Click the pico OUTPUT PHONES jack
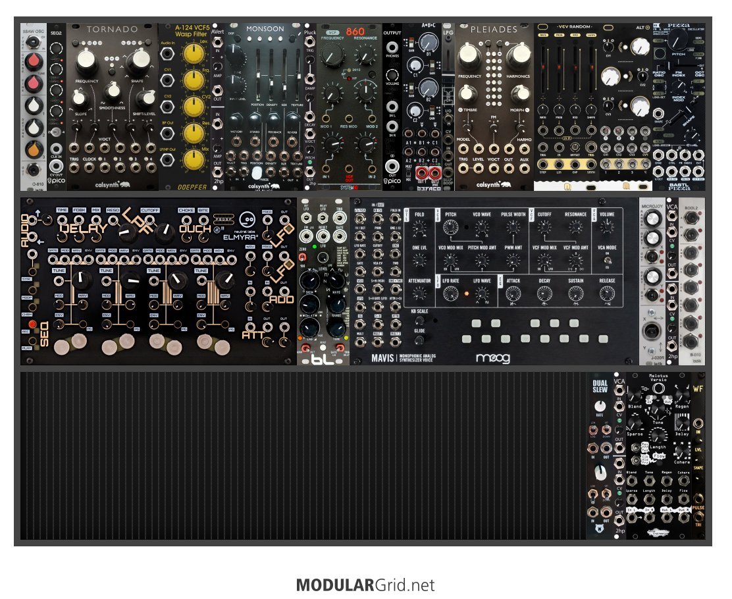Viewport: 732px width, 599px height. (x=392, y=47)
